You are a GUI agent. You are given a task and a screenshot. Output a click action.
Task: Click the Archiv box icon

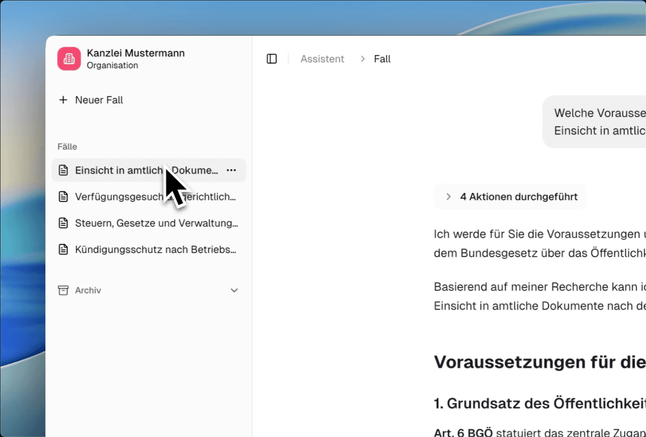(63, 290)
